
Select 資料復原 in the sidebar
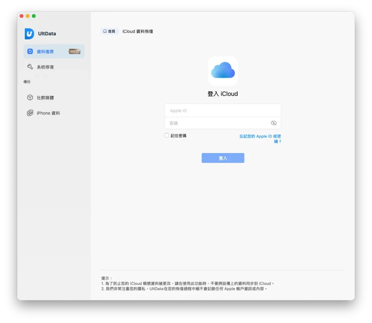point(54,51)
